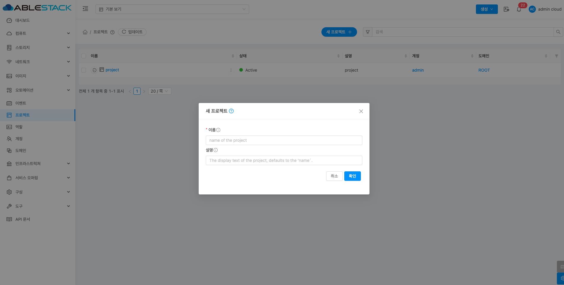Open the 20 / 쪽 page size dropdown
The height and width of the screenshot is (285, 564).
tap(159, 91)
